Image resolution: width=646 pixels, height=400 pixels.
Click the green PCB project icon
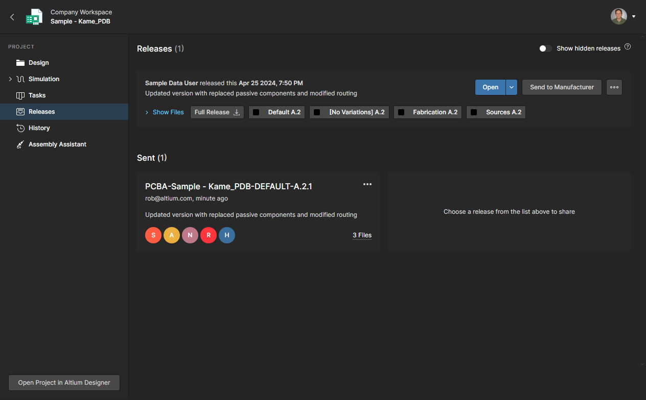(34, 17)
